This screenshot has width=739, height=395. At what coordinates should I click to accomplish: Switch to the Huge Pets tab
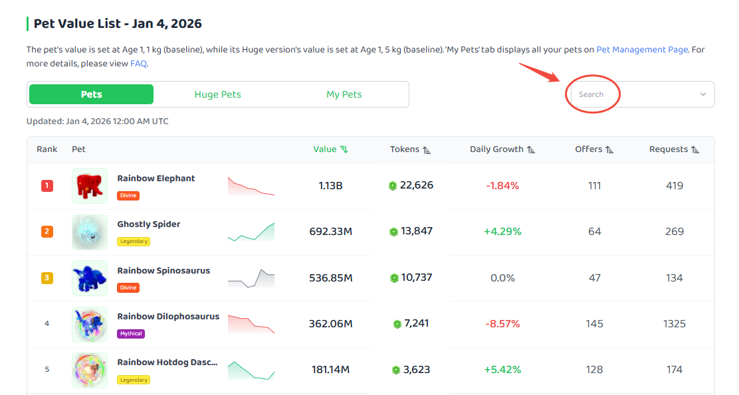(x=218, y=94)
